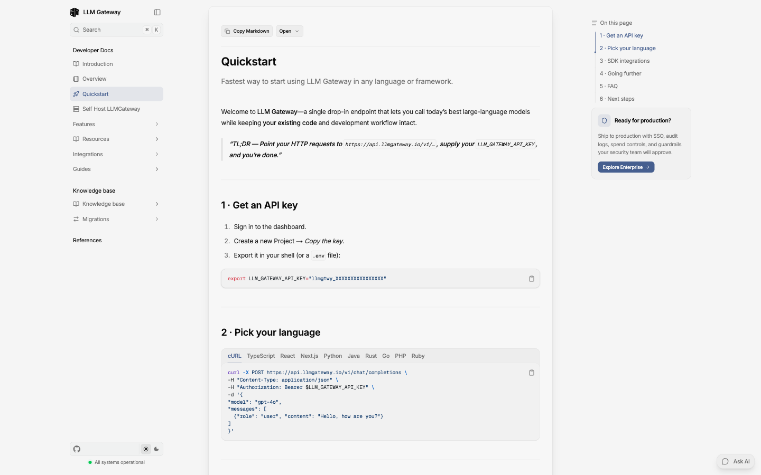
Task: Click the Overview page icon
Action: click(76, 79)
